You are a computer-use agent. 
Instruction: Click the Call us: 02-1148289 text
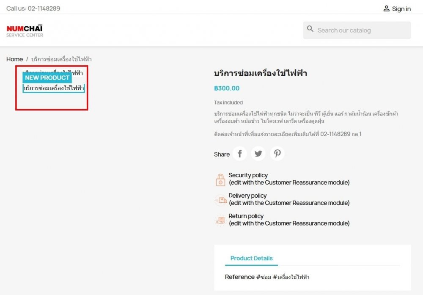(x=33, y=8)
